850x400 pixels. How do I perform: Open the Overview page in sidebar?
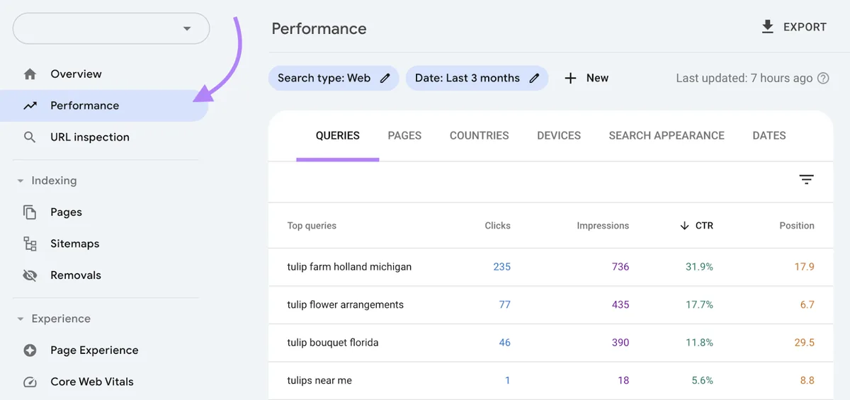pyautogui.click(x=76, y=74)
